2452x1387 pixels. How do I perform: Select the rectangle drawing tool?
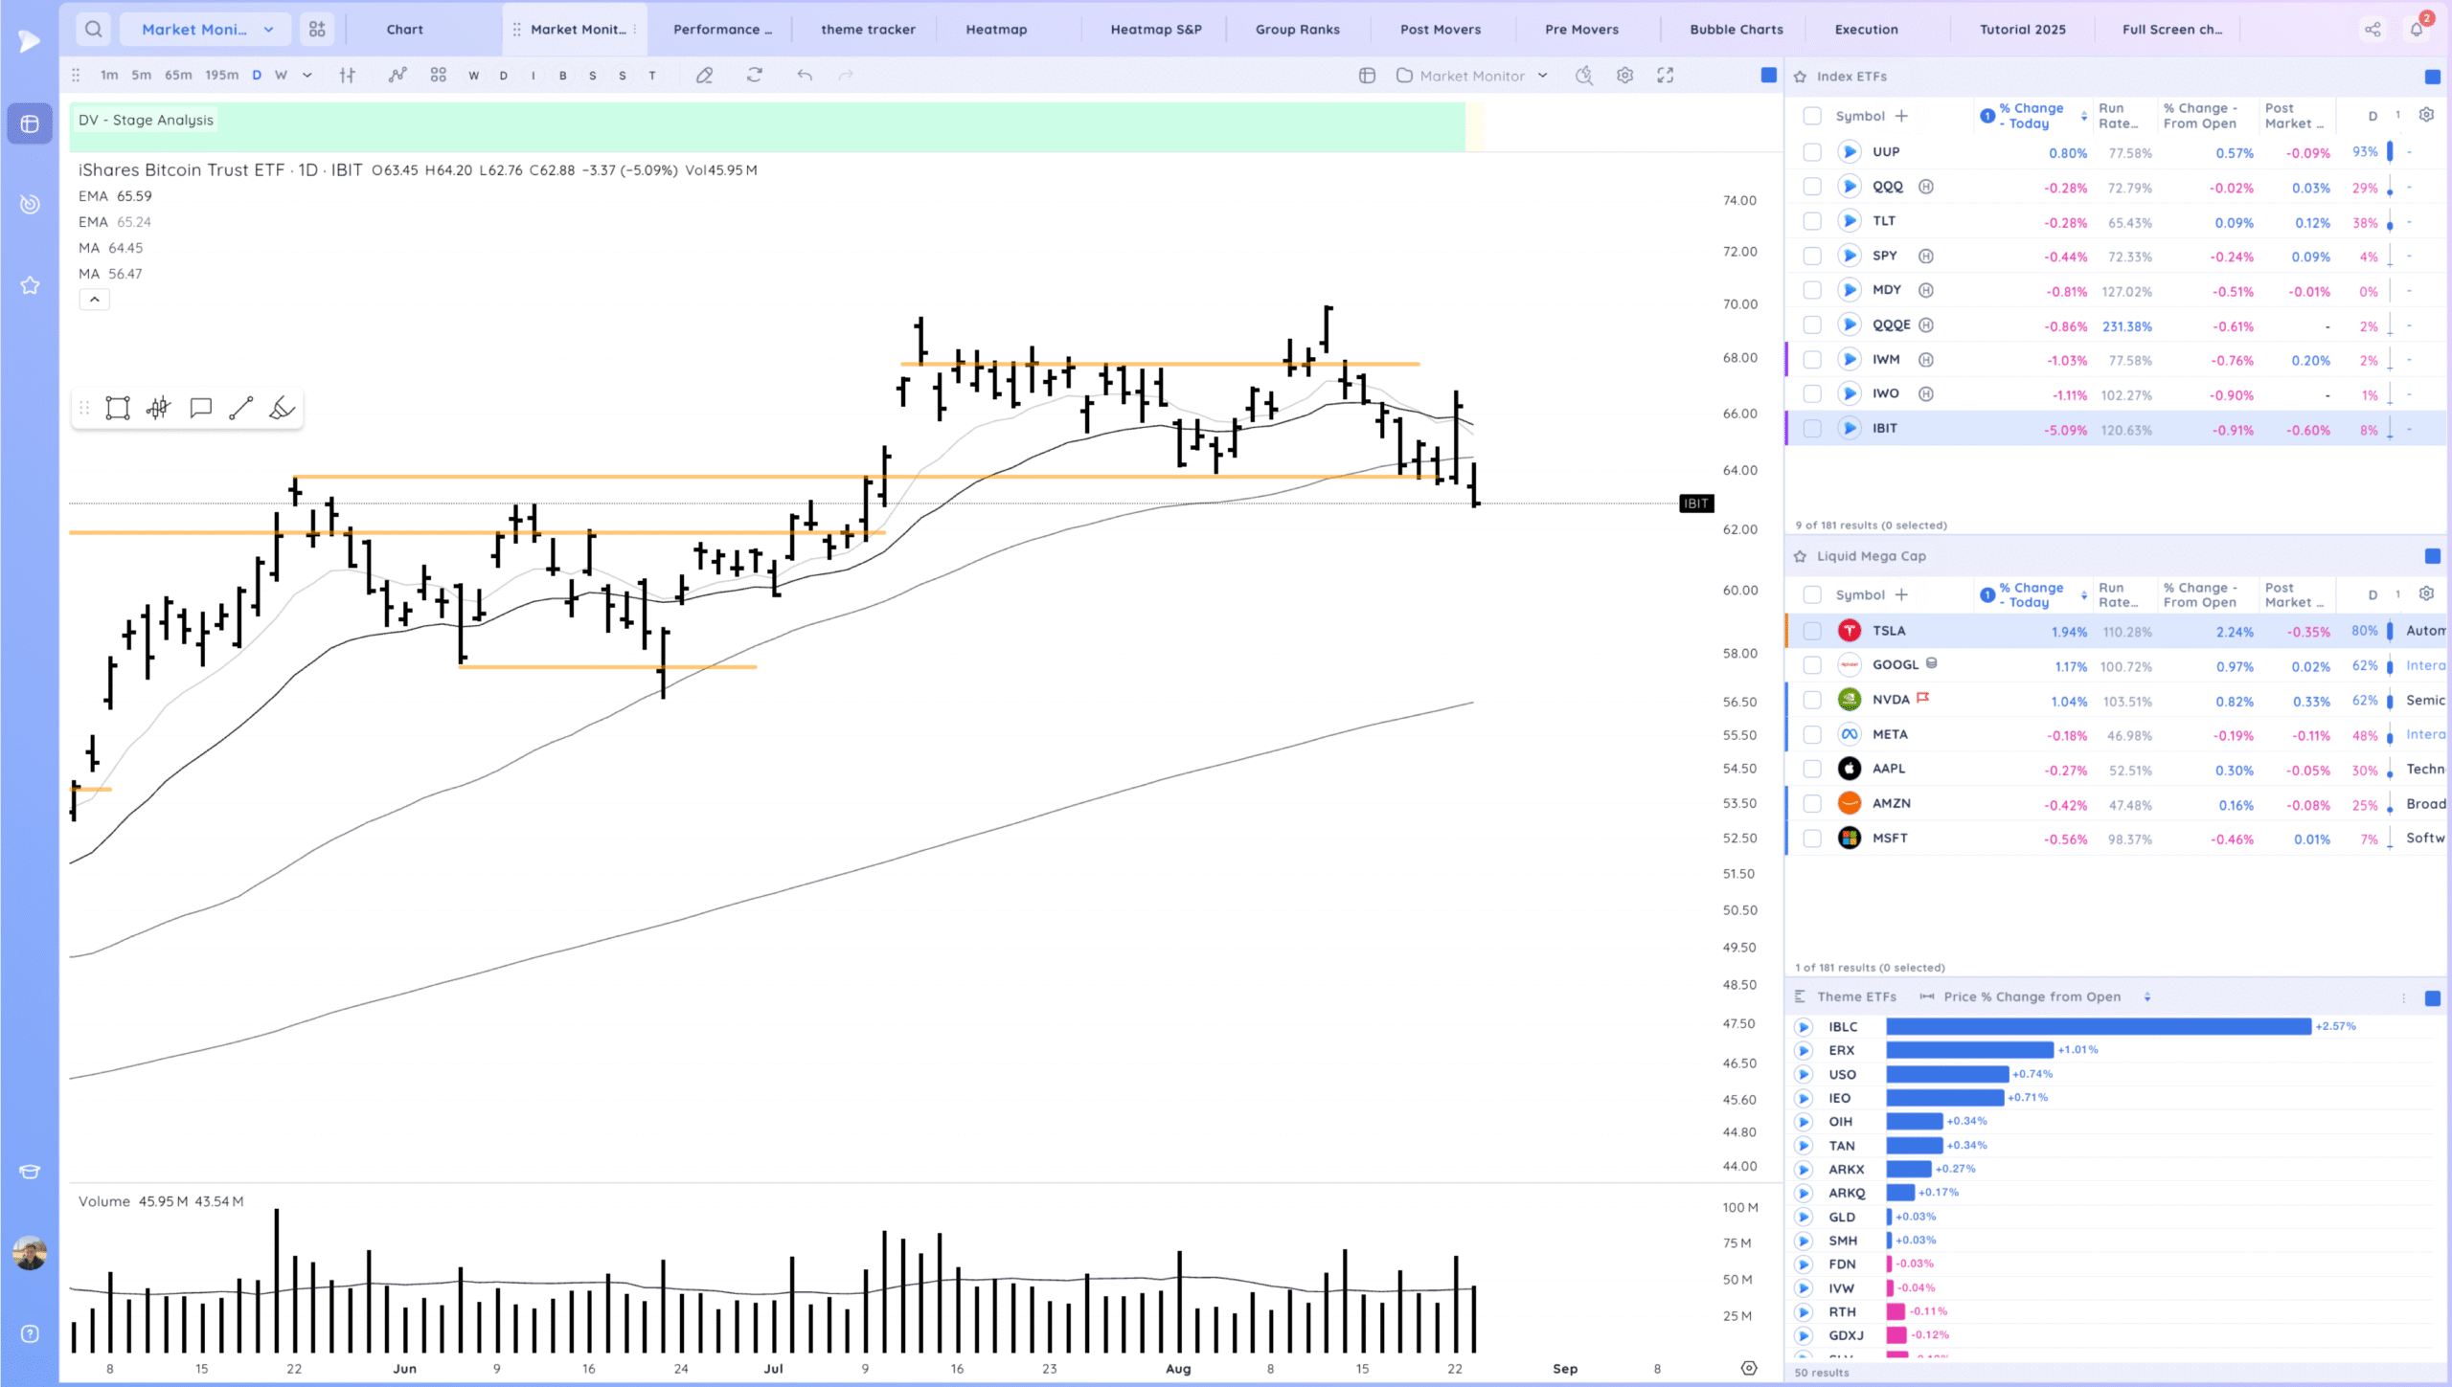pyautogui.click(x=118, y=409)
